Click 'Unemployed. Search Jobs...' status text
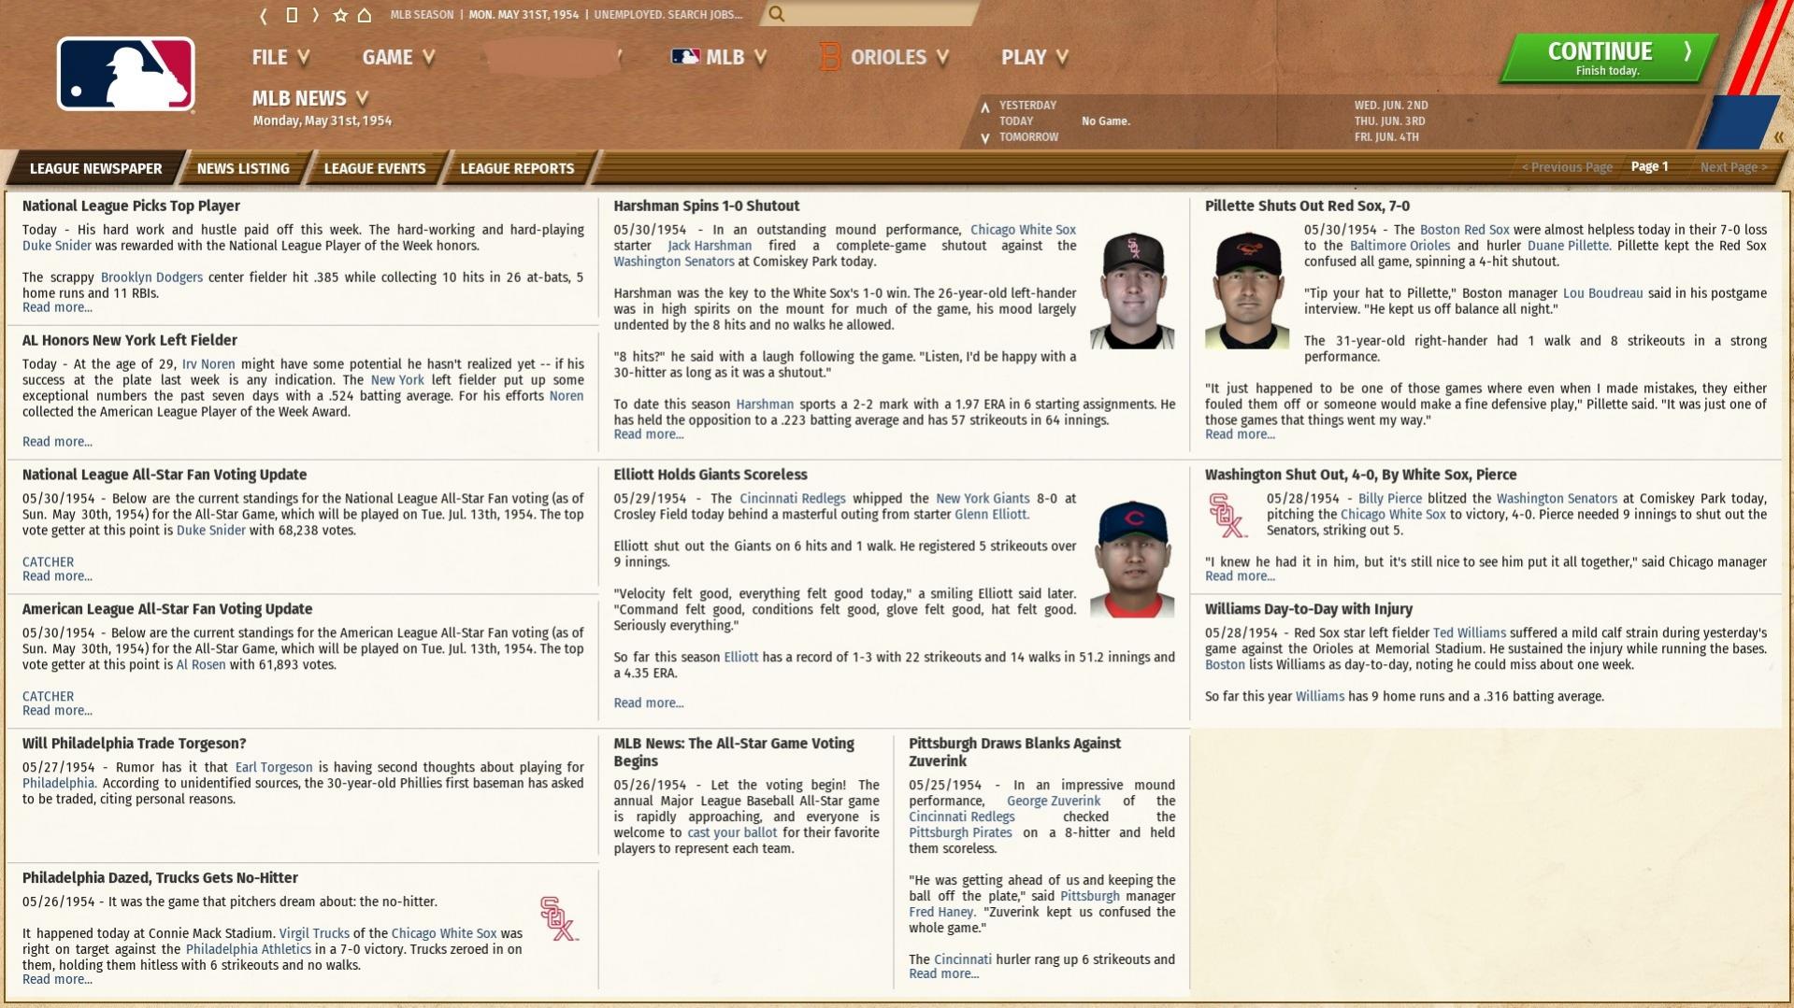Image resolution: width=1794 pixels, height=1008 pixels. pyautogui.click(x=667, y=15)
